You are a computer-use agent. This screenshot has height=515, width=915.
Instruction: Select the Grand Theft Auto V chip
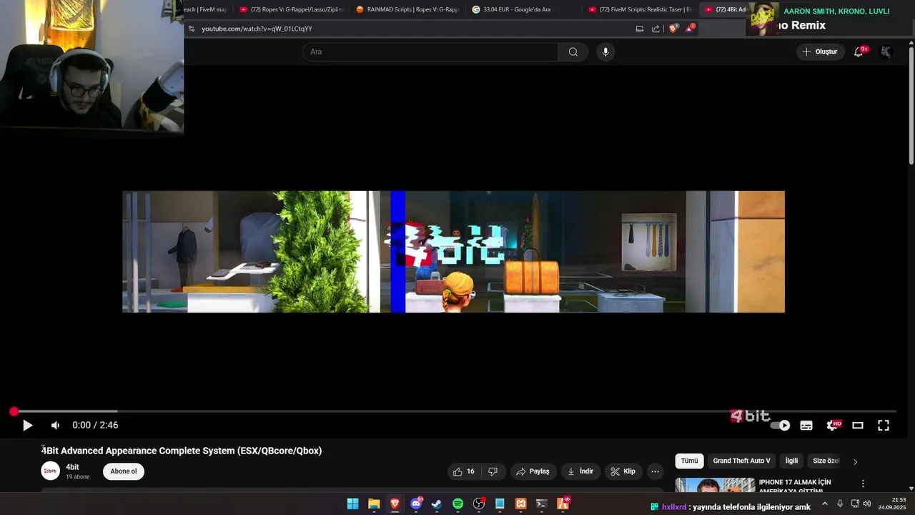[x=741, y=461]
